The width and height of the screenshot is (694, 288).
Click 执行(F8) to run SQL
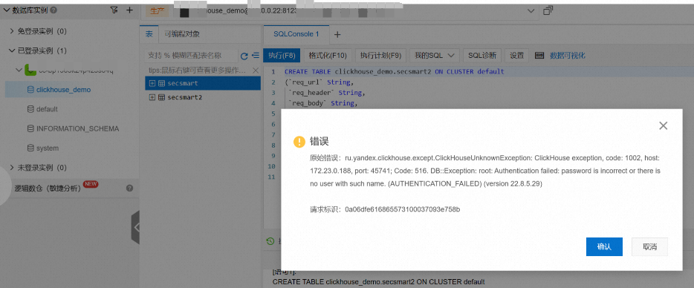tap(282, 56)
